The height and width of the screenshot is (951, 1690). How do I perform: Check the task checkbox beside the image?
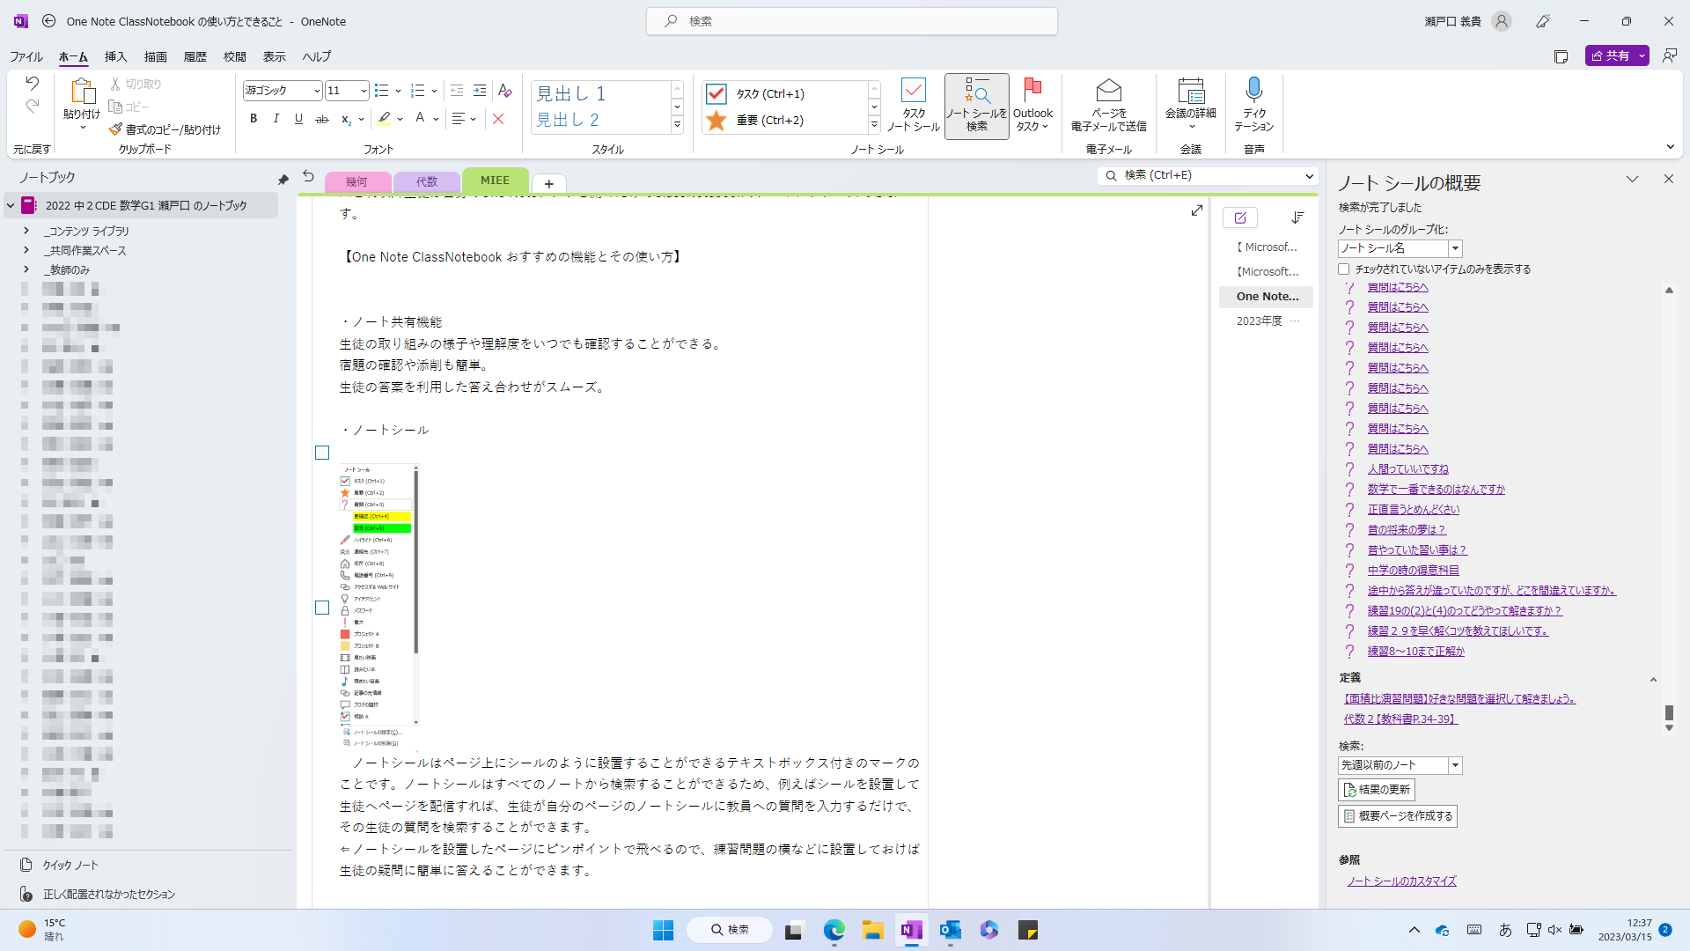[322, 453]
